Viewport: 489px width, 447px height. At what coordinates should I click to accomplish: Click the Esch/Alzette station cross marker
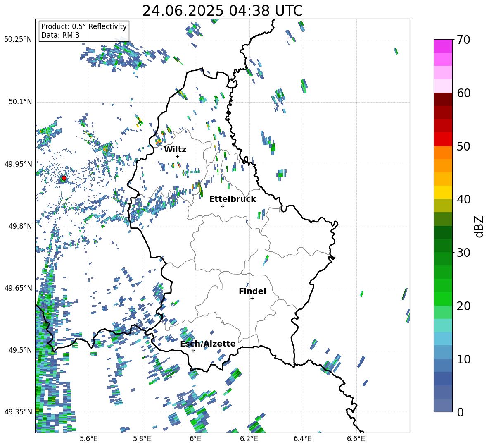pos(193,351)
